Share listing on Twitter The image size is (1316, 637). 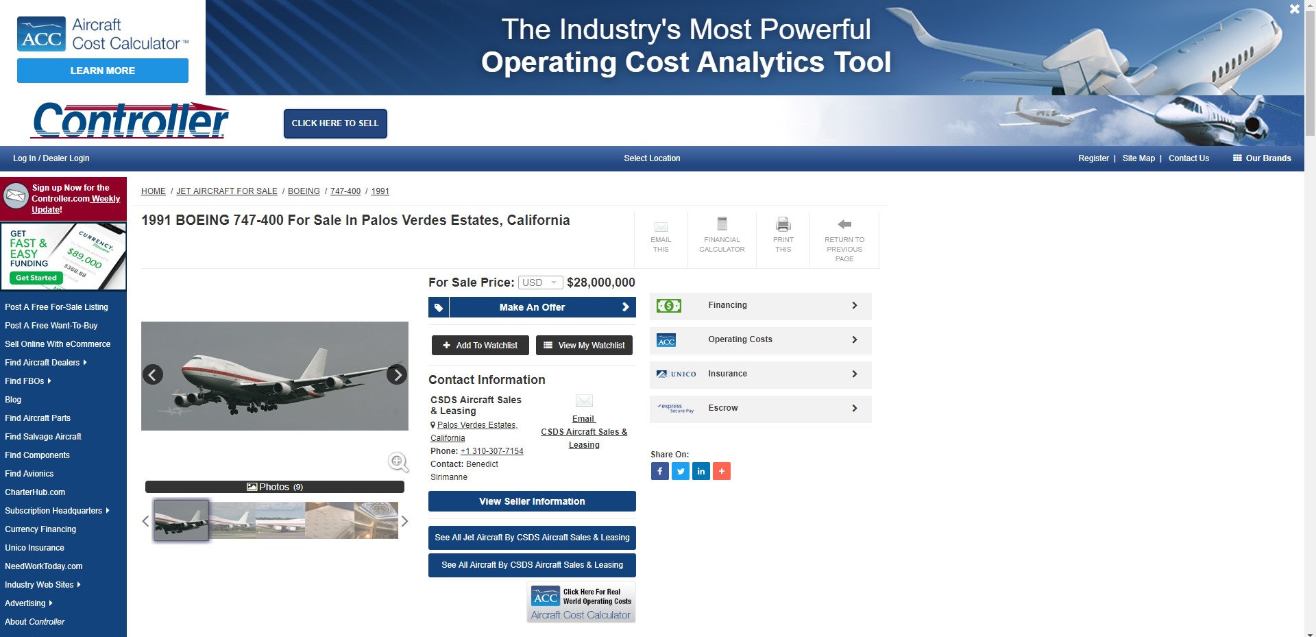coord(680,471)
